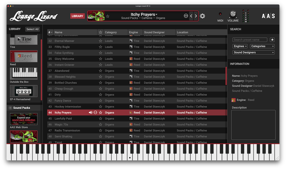Click the Search preset name field
The height and width of the screenshot is (169, 286).
pyautogui.click(x=250, y=40)
